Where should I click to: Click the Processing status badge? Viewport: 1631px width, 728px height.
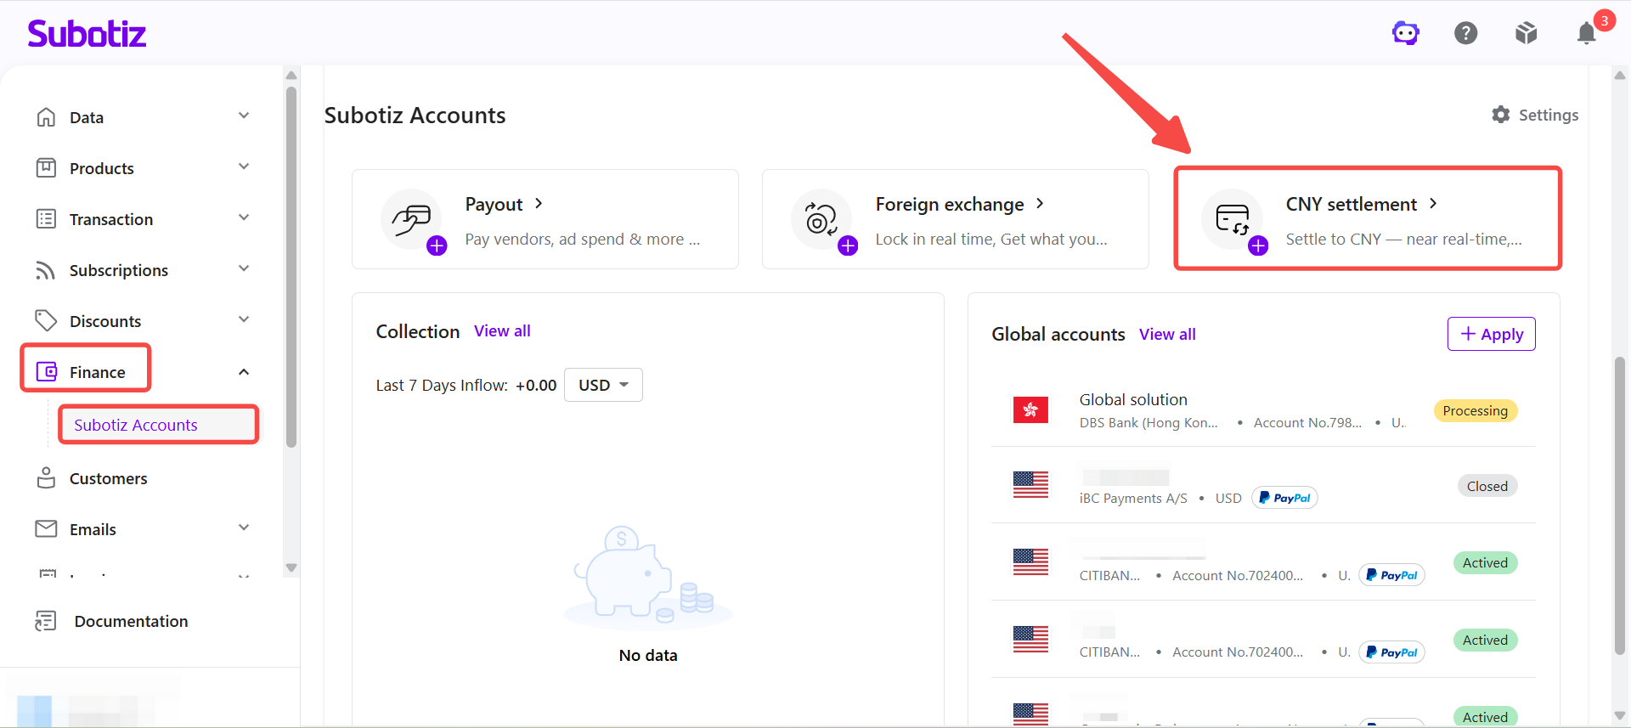pos(1475,410)
